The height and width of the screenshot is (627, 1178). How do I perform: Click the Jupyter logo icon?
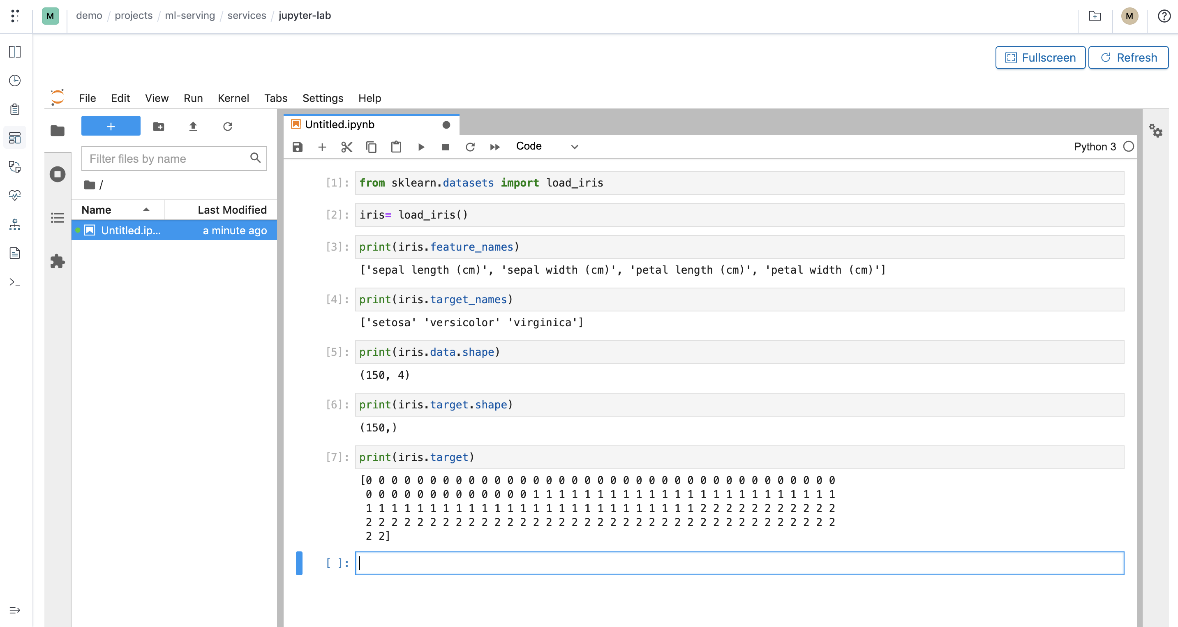(58, 97)
